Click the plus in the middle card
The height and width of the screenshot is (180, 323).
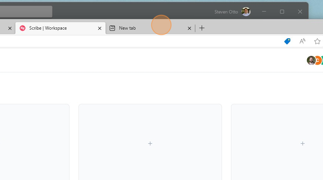coord(150,144)
